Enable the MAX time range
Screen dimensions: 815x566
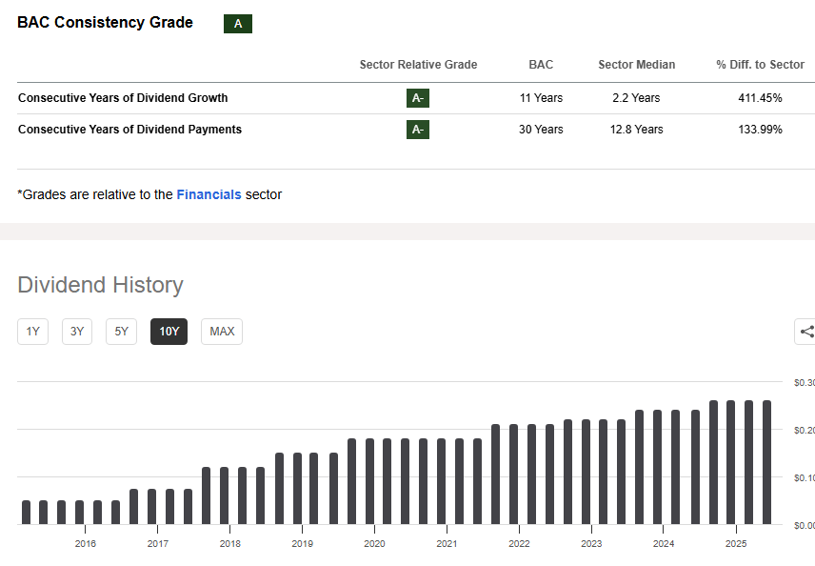(221, 332)
